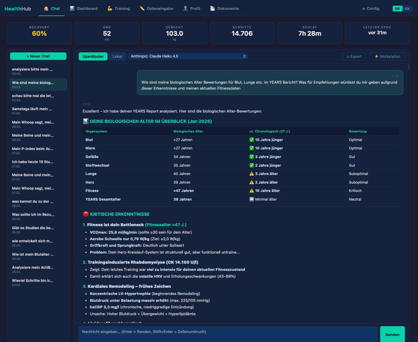This screenshot has width=418, height=342.
Task: Focus the Nachricht eingeben message field
Action: 228,333
